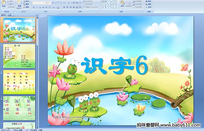The image size is (204, 131).
Task: Select slide 2 thumbnail titled 读一读
Action: pos(19,56)
